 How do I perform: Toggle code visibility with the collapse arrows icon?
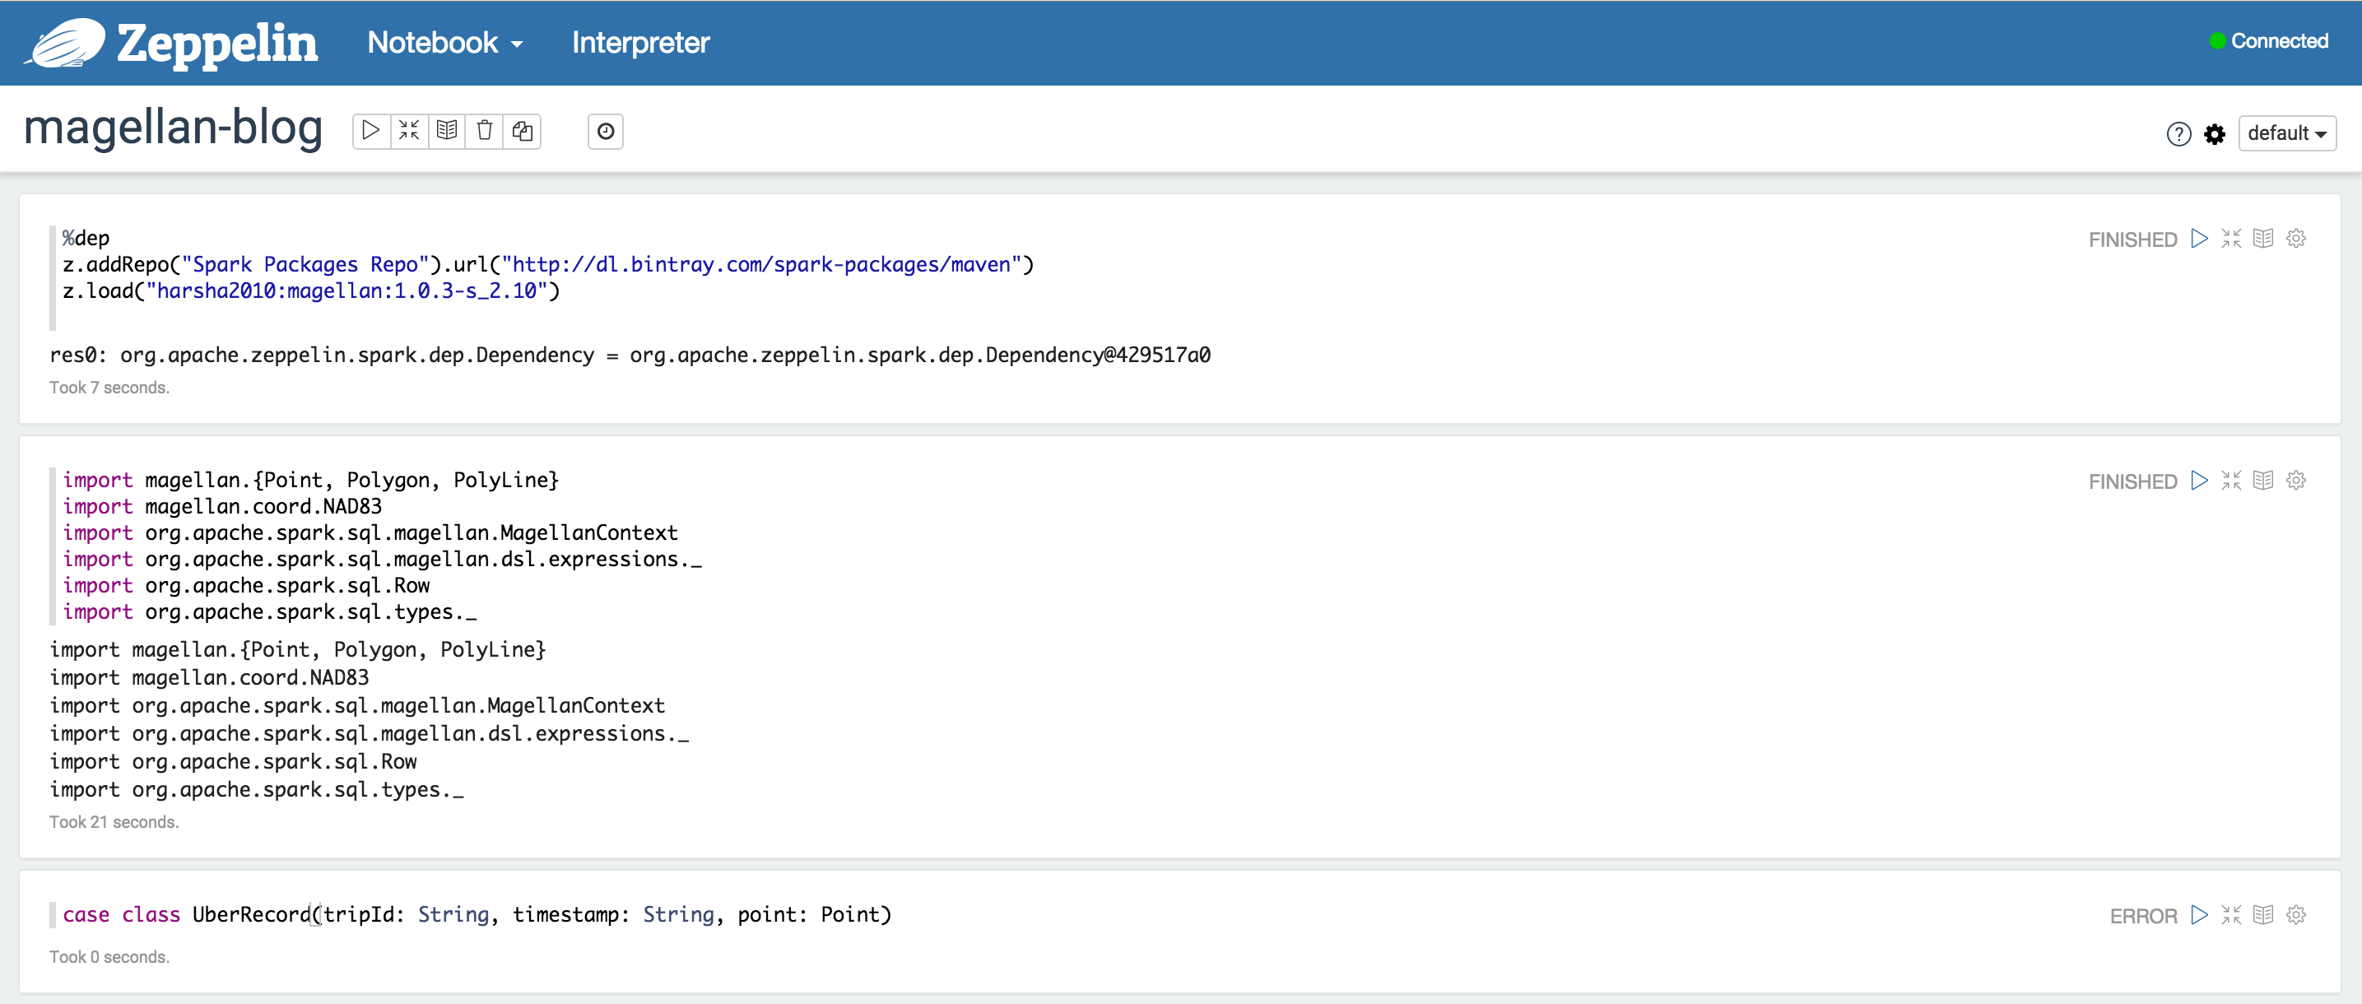click(x=409, y=130)
